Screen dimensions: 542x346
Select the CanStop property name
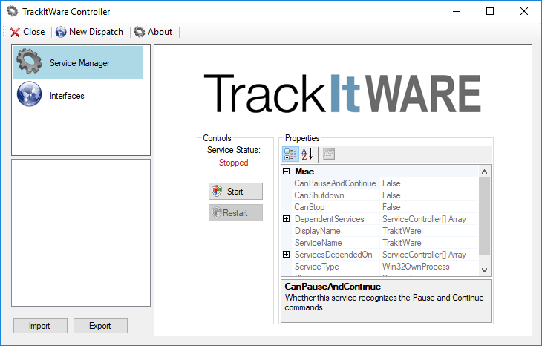[310, 207]
